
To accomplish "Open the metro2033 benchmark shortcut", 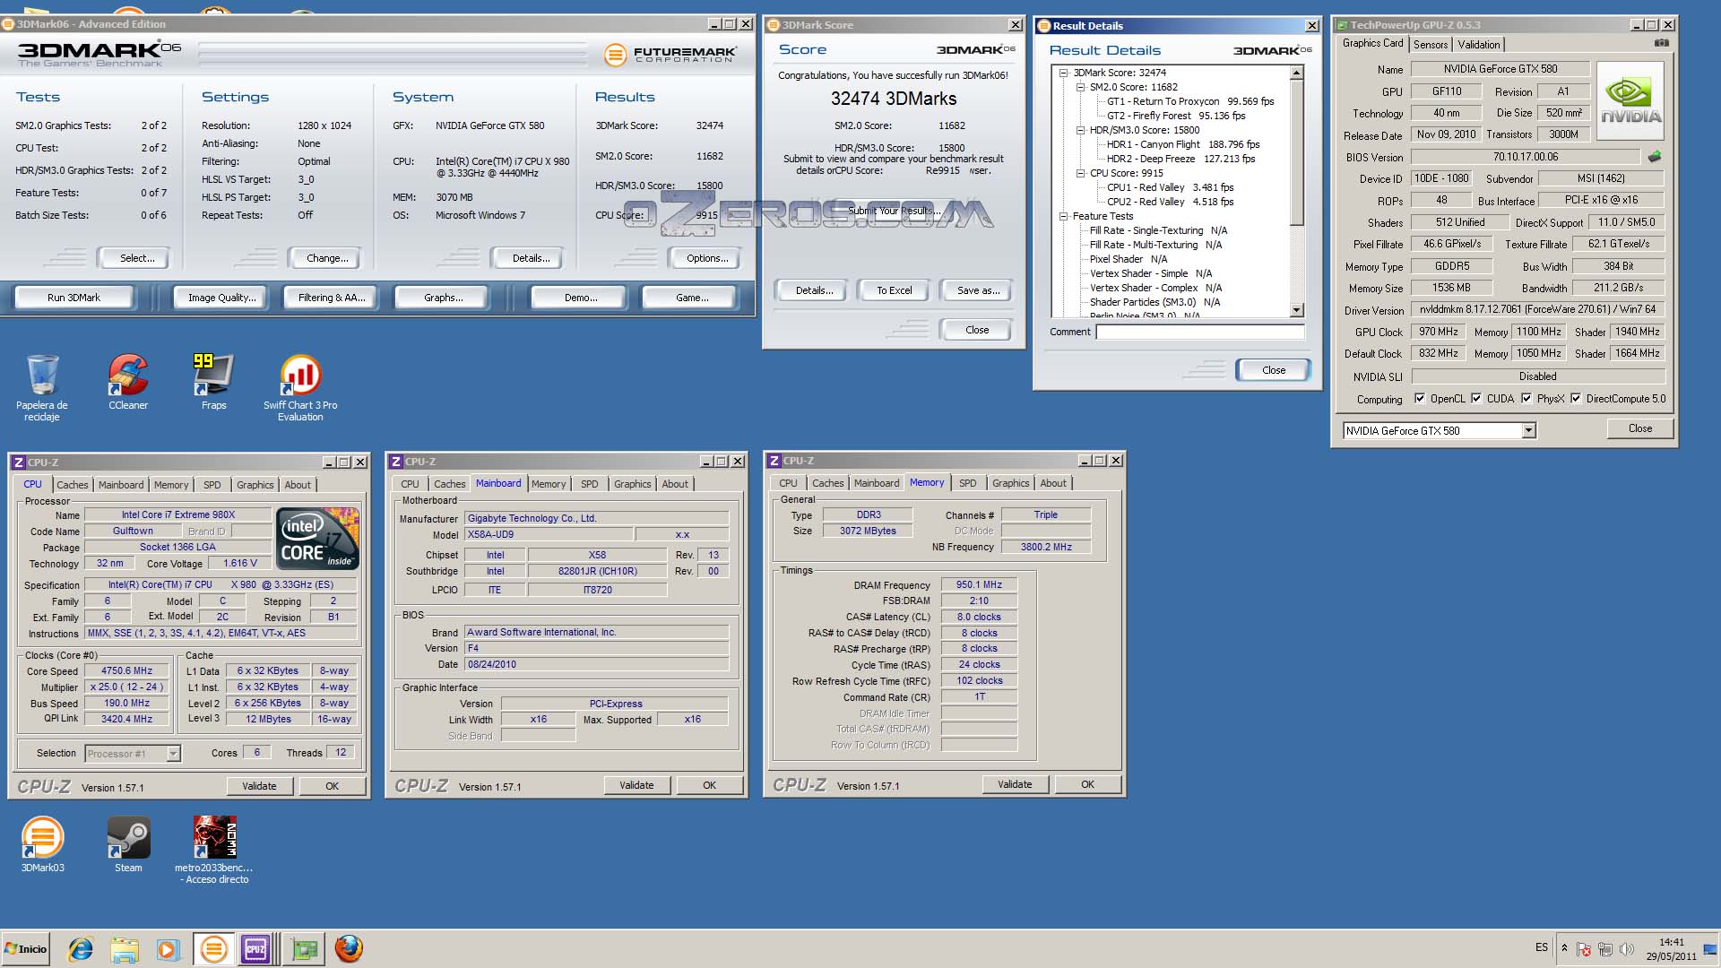I will point(214,850).
